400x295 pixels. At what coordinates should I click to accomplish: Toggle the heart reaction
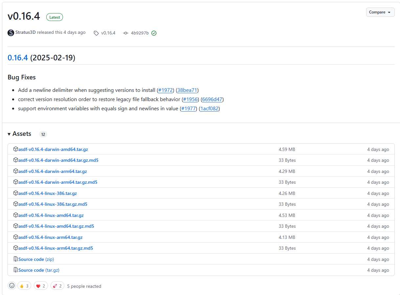click(x=40, y=285)
